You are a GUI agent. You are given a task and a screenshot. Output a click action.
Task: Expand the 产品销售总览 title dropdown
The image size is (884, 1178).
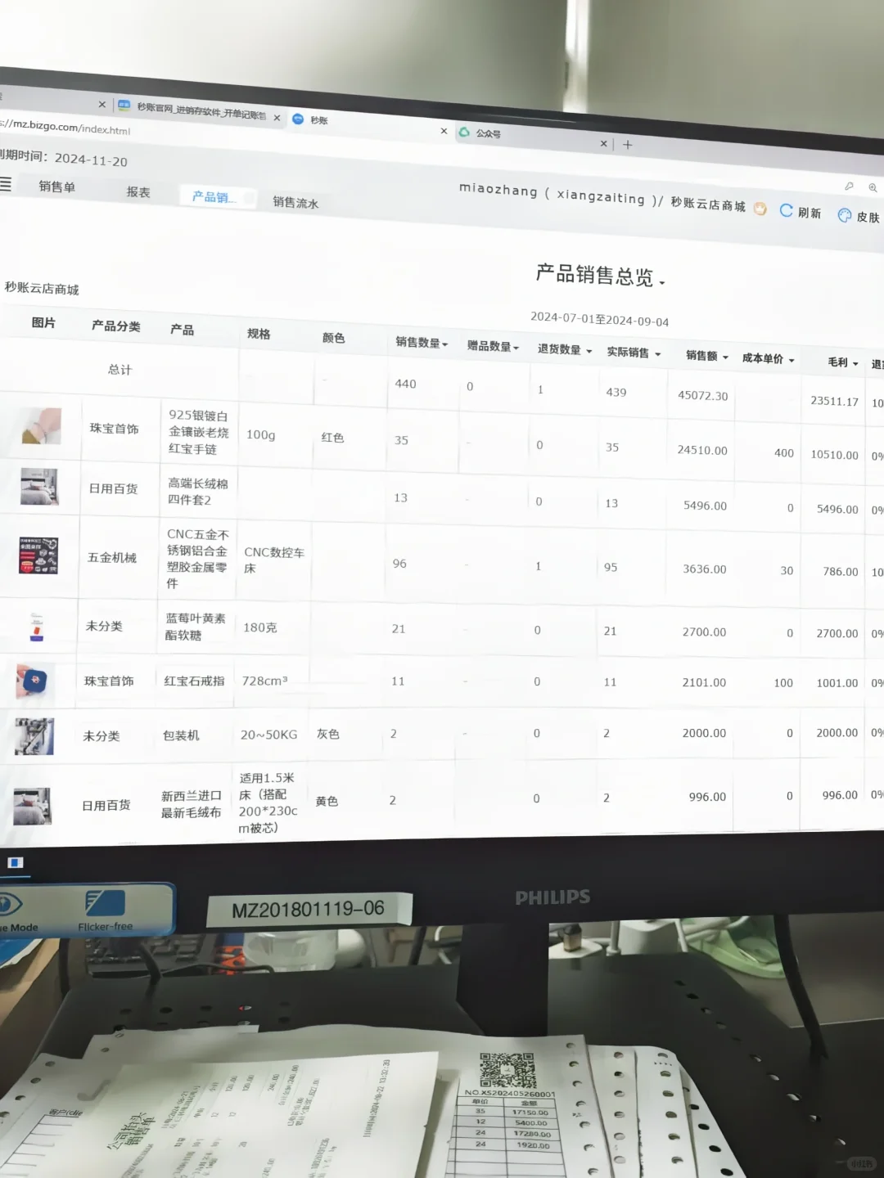click(x=662, y=283)
